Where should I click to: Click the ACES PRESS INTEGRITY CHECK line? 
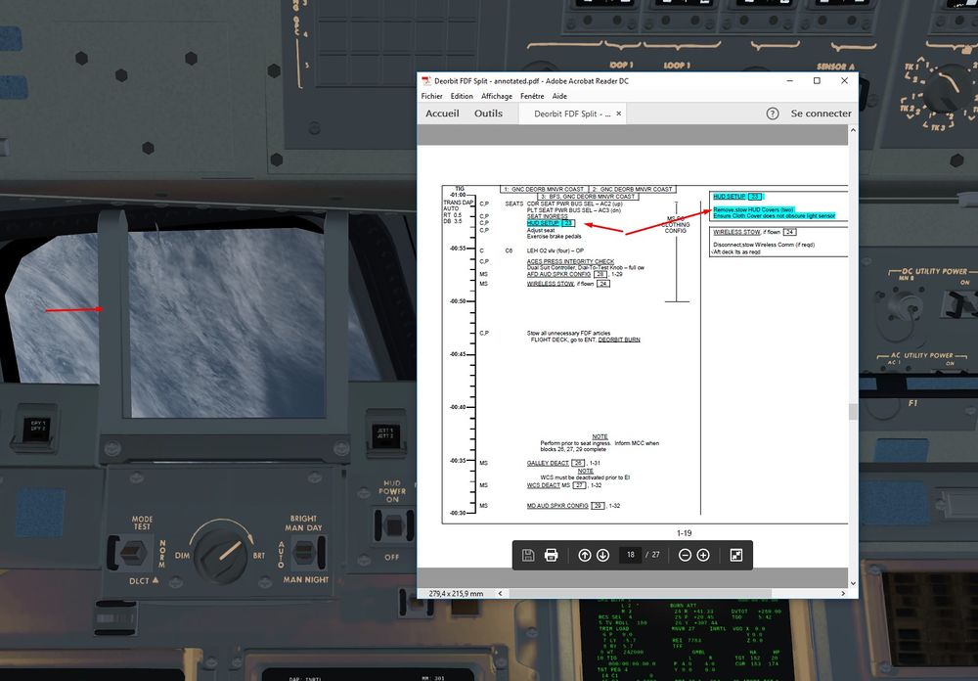(570, 261)
